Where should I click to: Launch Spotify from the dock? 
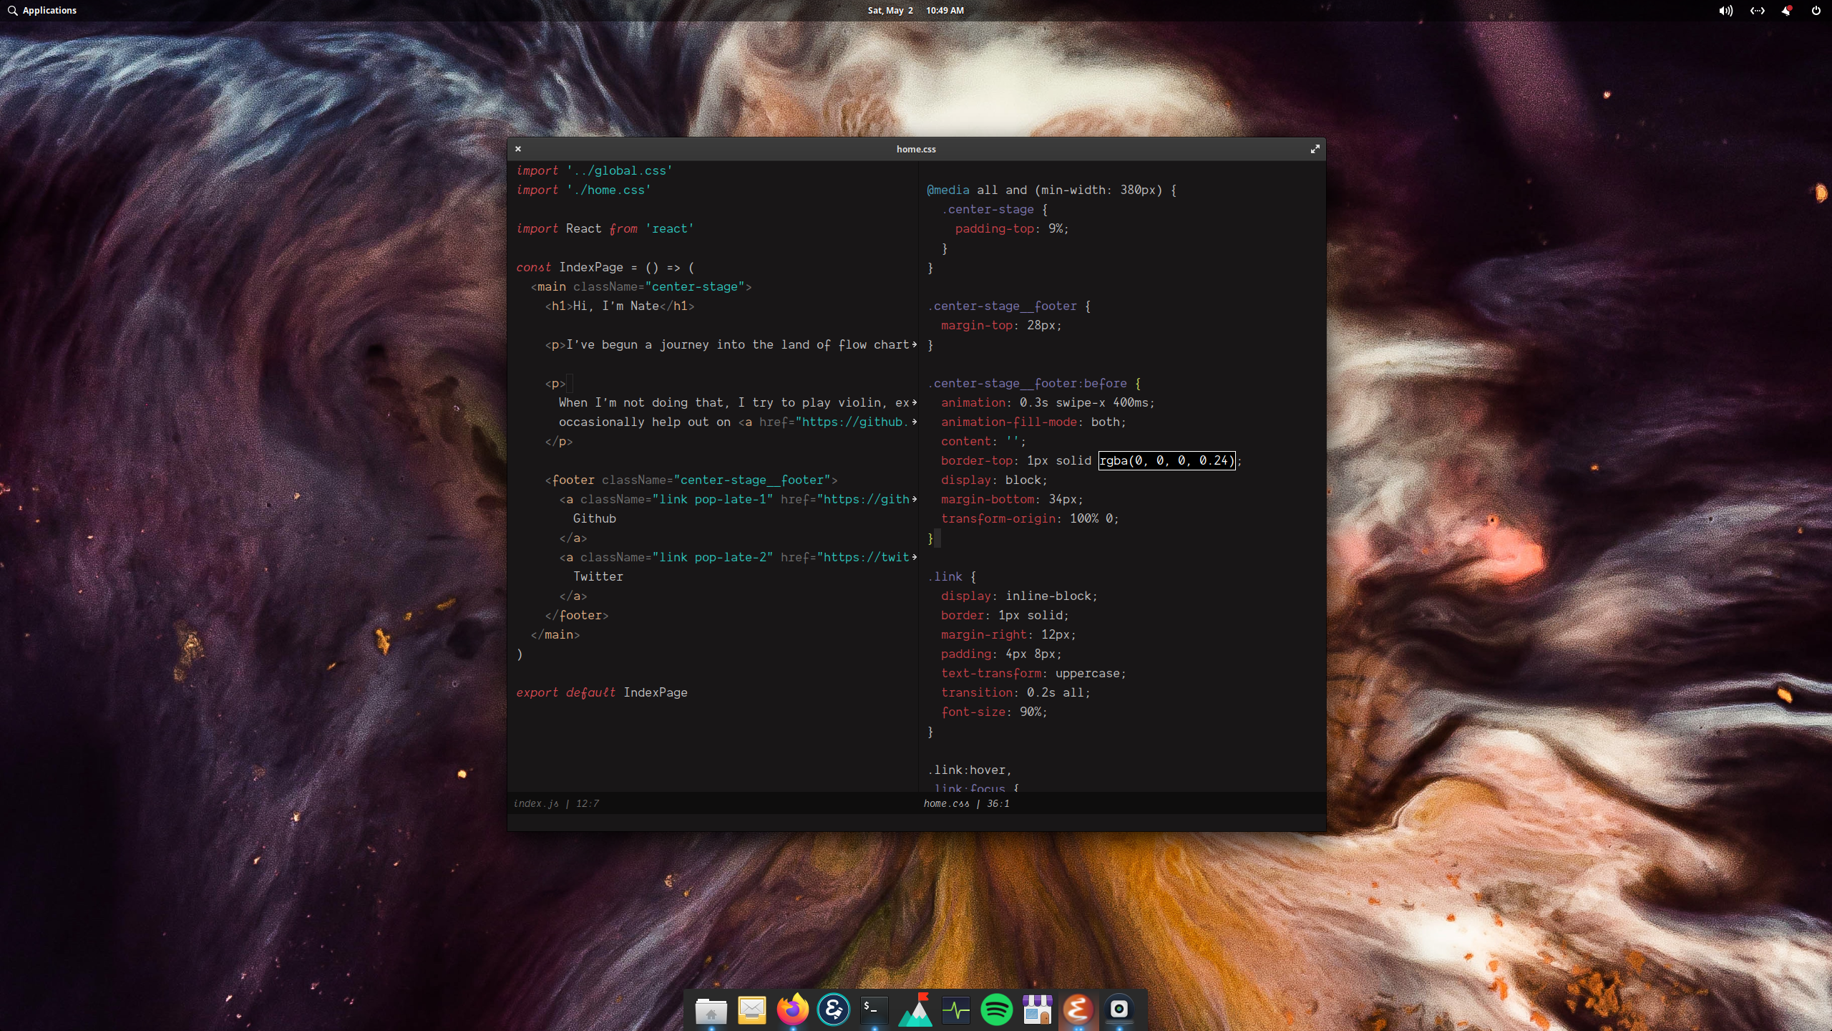pyautogui.click(x=996, y=1010)
